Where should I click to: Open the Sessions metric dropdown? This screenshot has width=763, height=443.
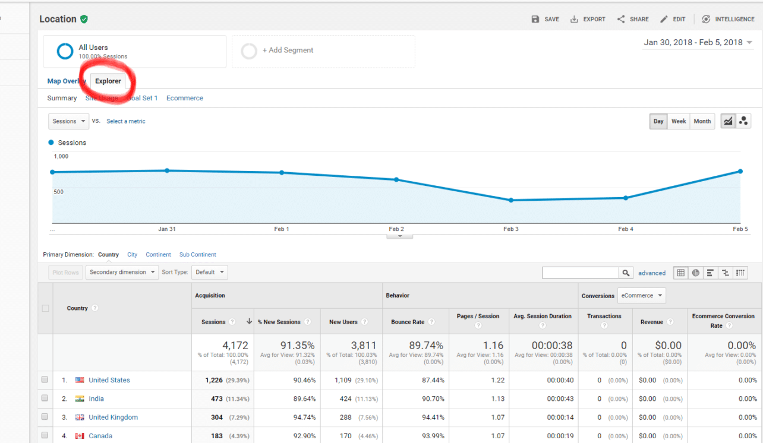click(68, 121)
